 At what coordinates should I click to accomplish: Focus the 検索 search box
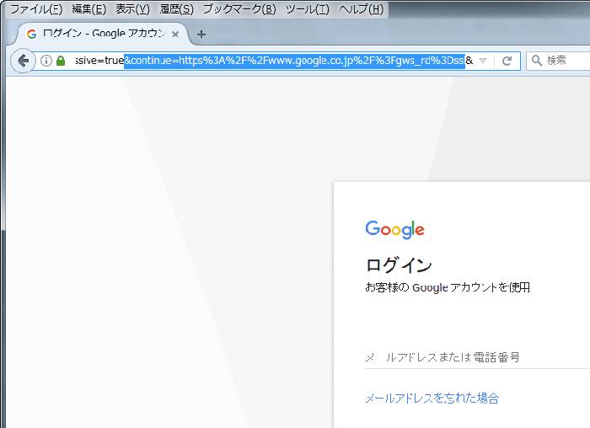558,61
